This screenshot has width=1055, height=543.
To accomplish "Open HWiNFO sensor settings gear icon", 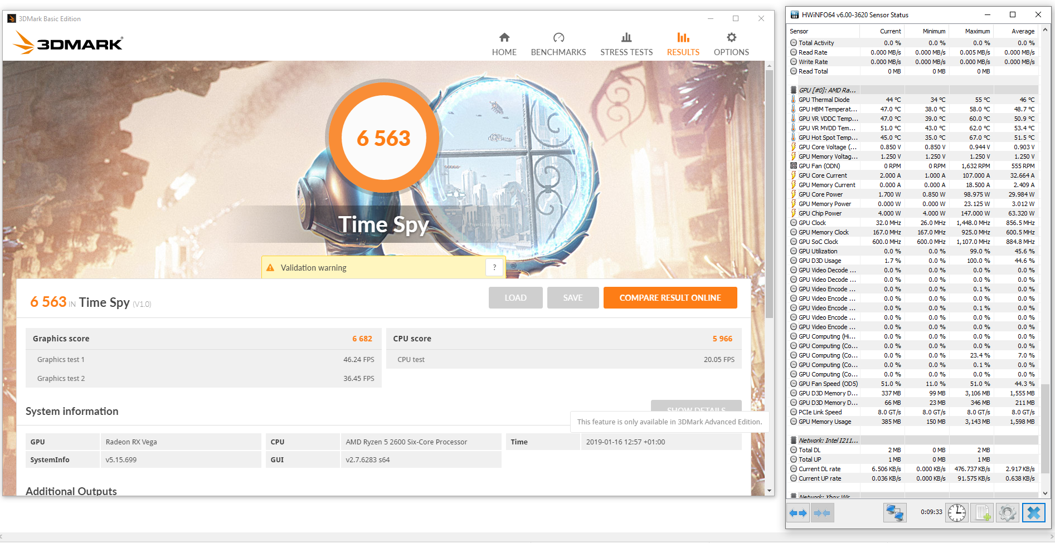I will pos(1007,513).
